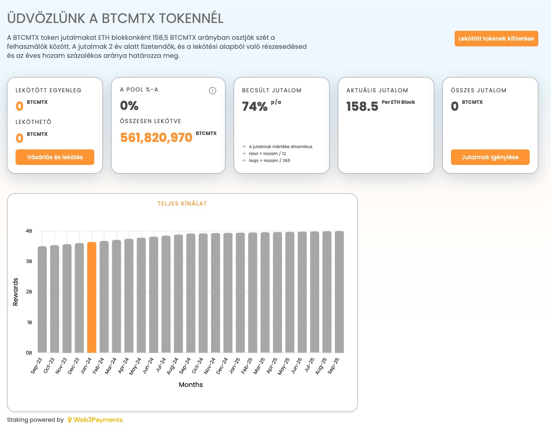
Task: Click 'Lekötött tokenek kifizetése' button
Action: coord(496,39)
